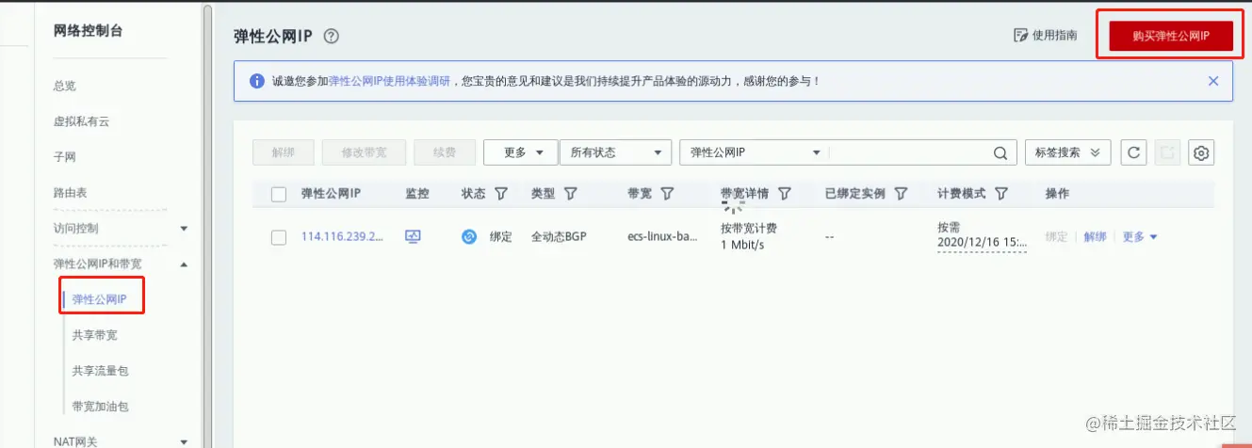Refresh the EIP list
1252x448 pixels.
coord(1135,152)
